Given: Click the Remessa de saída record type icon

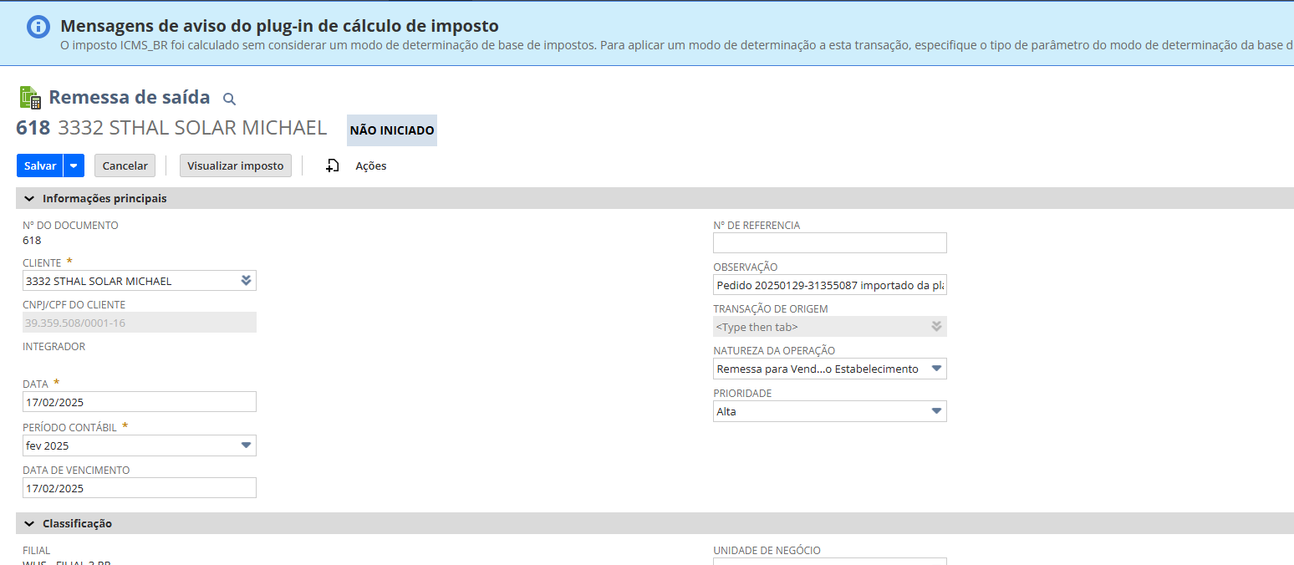Looking at the screenshot, I should [x=30, y=98].
